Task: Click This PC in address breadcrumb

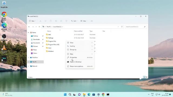Action: 49,27
